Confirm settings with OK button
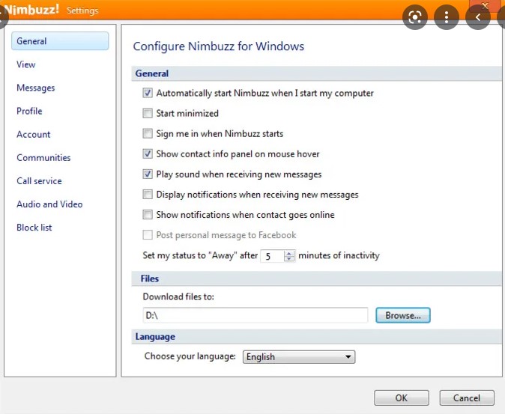The height and width of the screenshot is (414, 505). pos(402,398)
